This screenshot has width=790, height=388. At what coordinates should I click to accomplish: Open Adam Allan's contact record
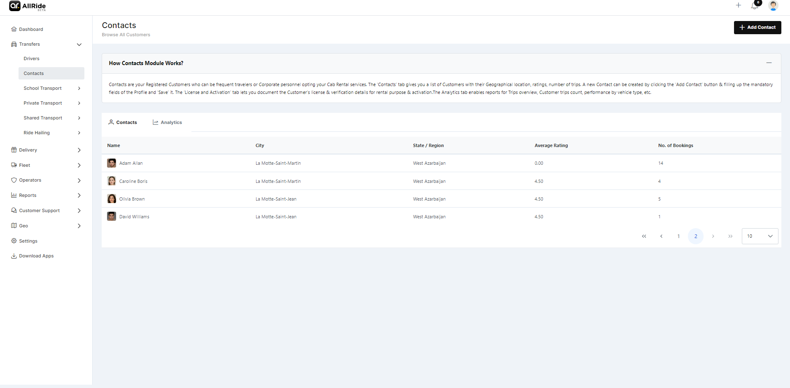tap(131, 164)
